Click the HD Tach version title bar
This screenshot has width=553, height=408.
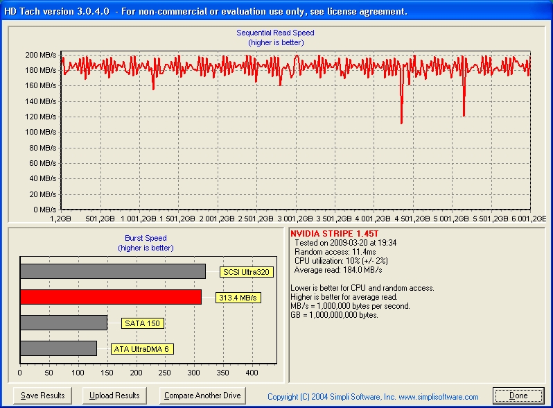(276, 11)
